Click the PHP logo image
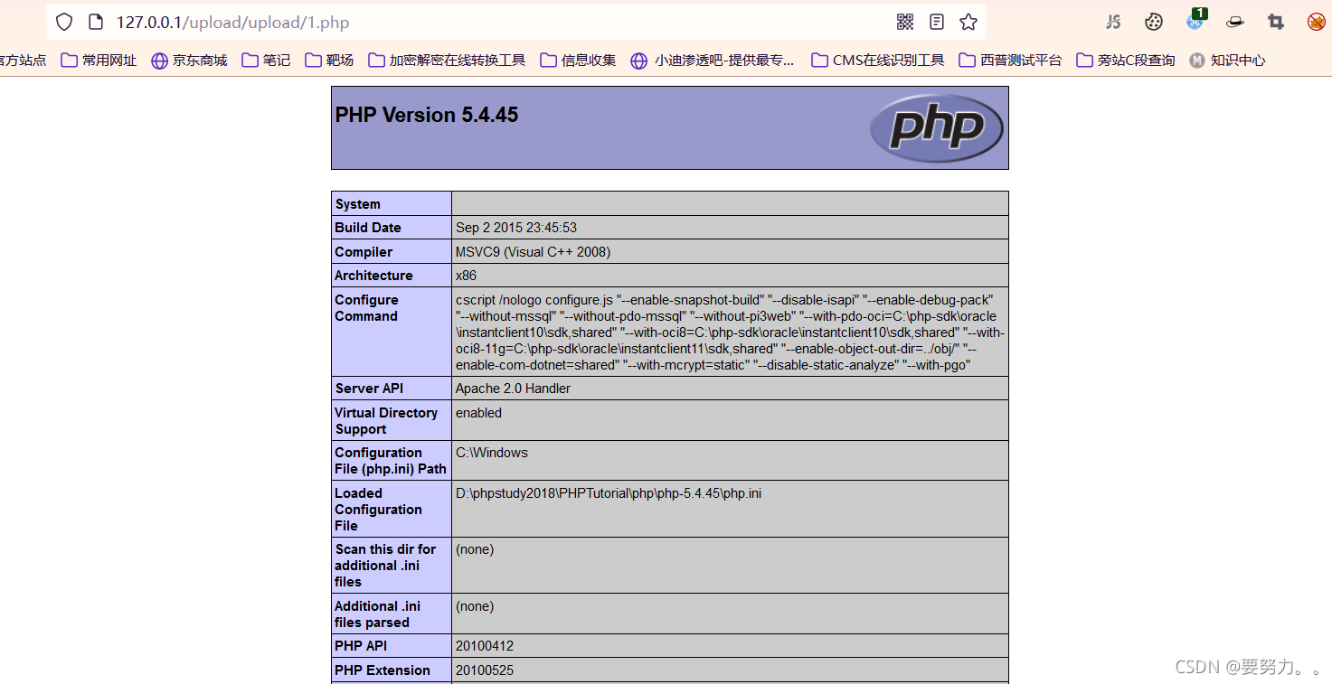Screen dimensions: 1332x684 936,127
